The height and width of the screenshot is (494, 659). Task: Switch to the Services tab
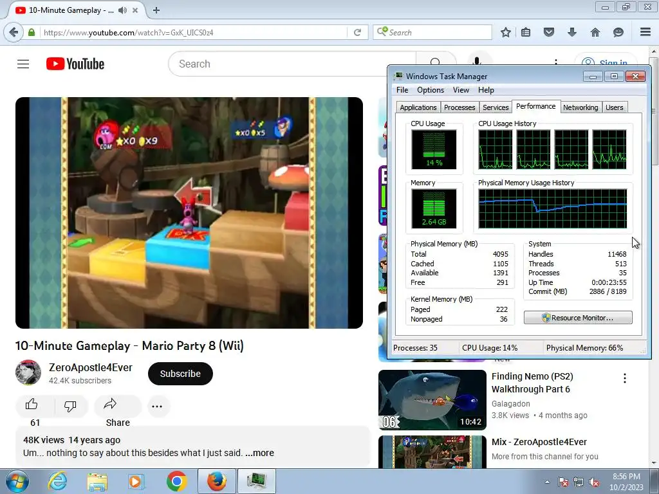(x=496, y=107)
